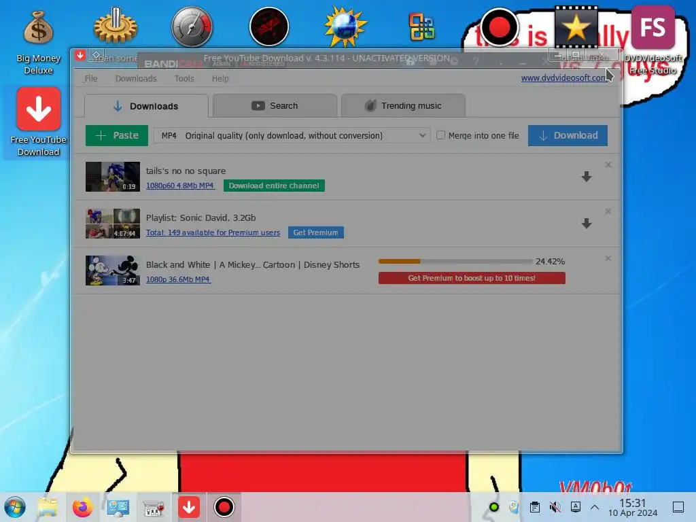This screenshot has width=696, height=522.
Task: Open Big Money Deluxe desktop icon
Action: click(x=38, y=42)
